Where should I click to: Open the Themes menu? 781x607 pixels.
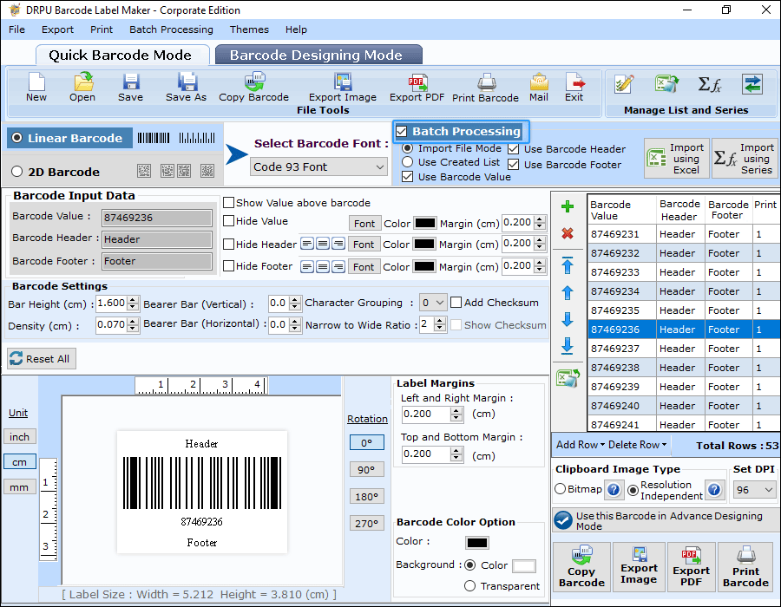249,29
